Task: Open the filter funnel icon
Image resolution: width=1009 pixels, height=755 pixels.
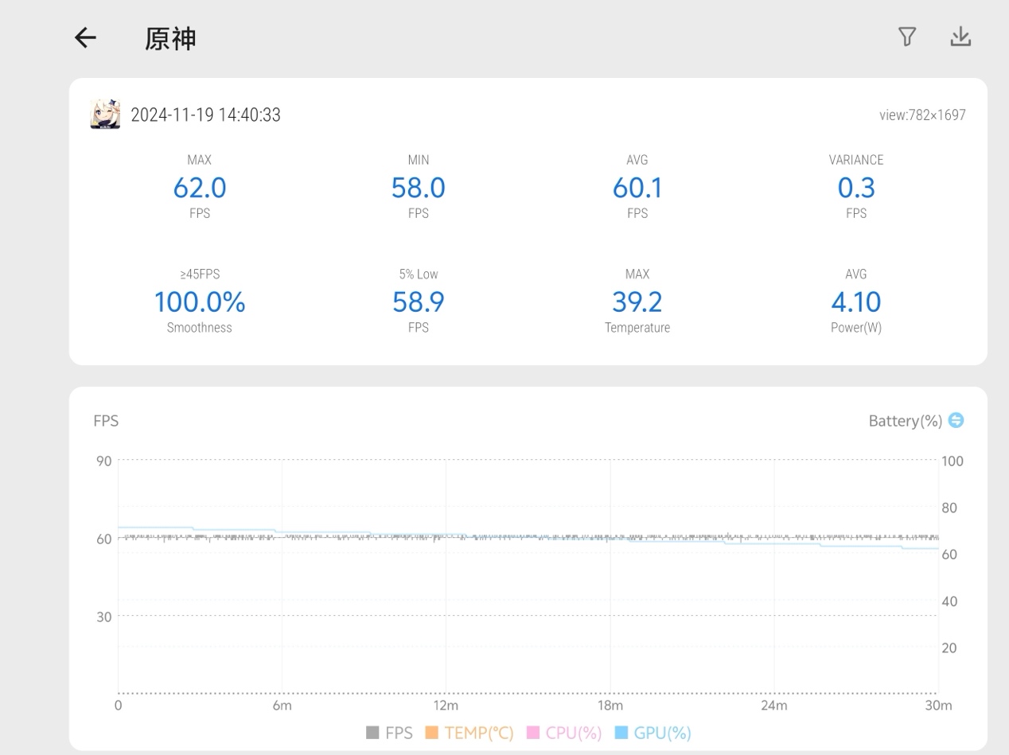Action: click(906, 37)
